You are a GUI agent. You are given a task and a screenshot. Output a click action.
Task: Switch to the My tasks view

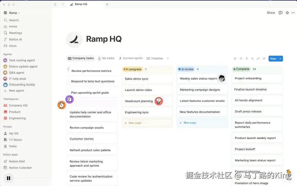[x=106, y=58]
